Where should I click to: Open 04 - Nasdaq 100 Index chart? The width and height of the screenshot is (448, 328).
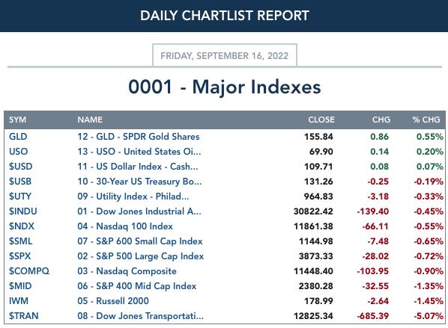point(125,226)
